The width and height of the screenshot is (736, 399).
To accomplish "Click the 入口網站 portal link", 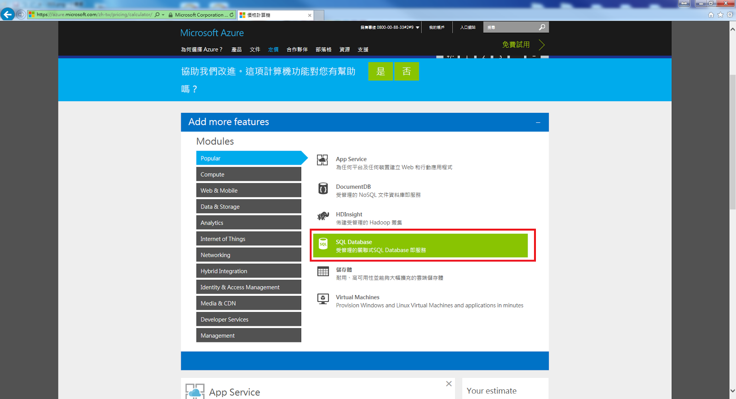I will tap(468, 28).
